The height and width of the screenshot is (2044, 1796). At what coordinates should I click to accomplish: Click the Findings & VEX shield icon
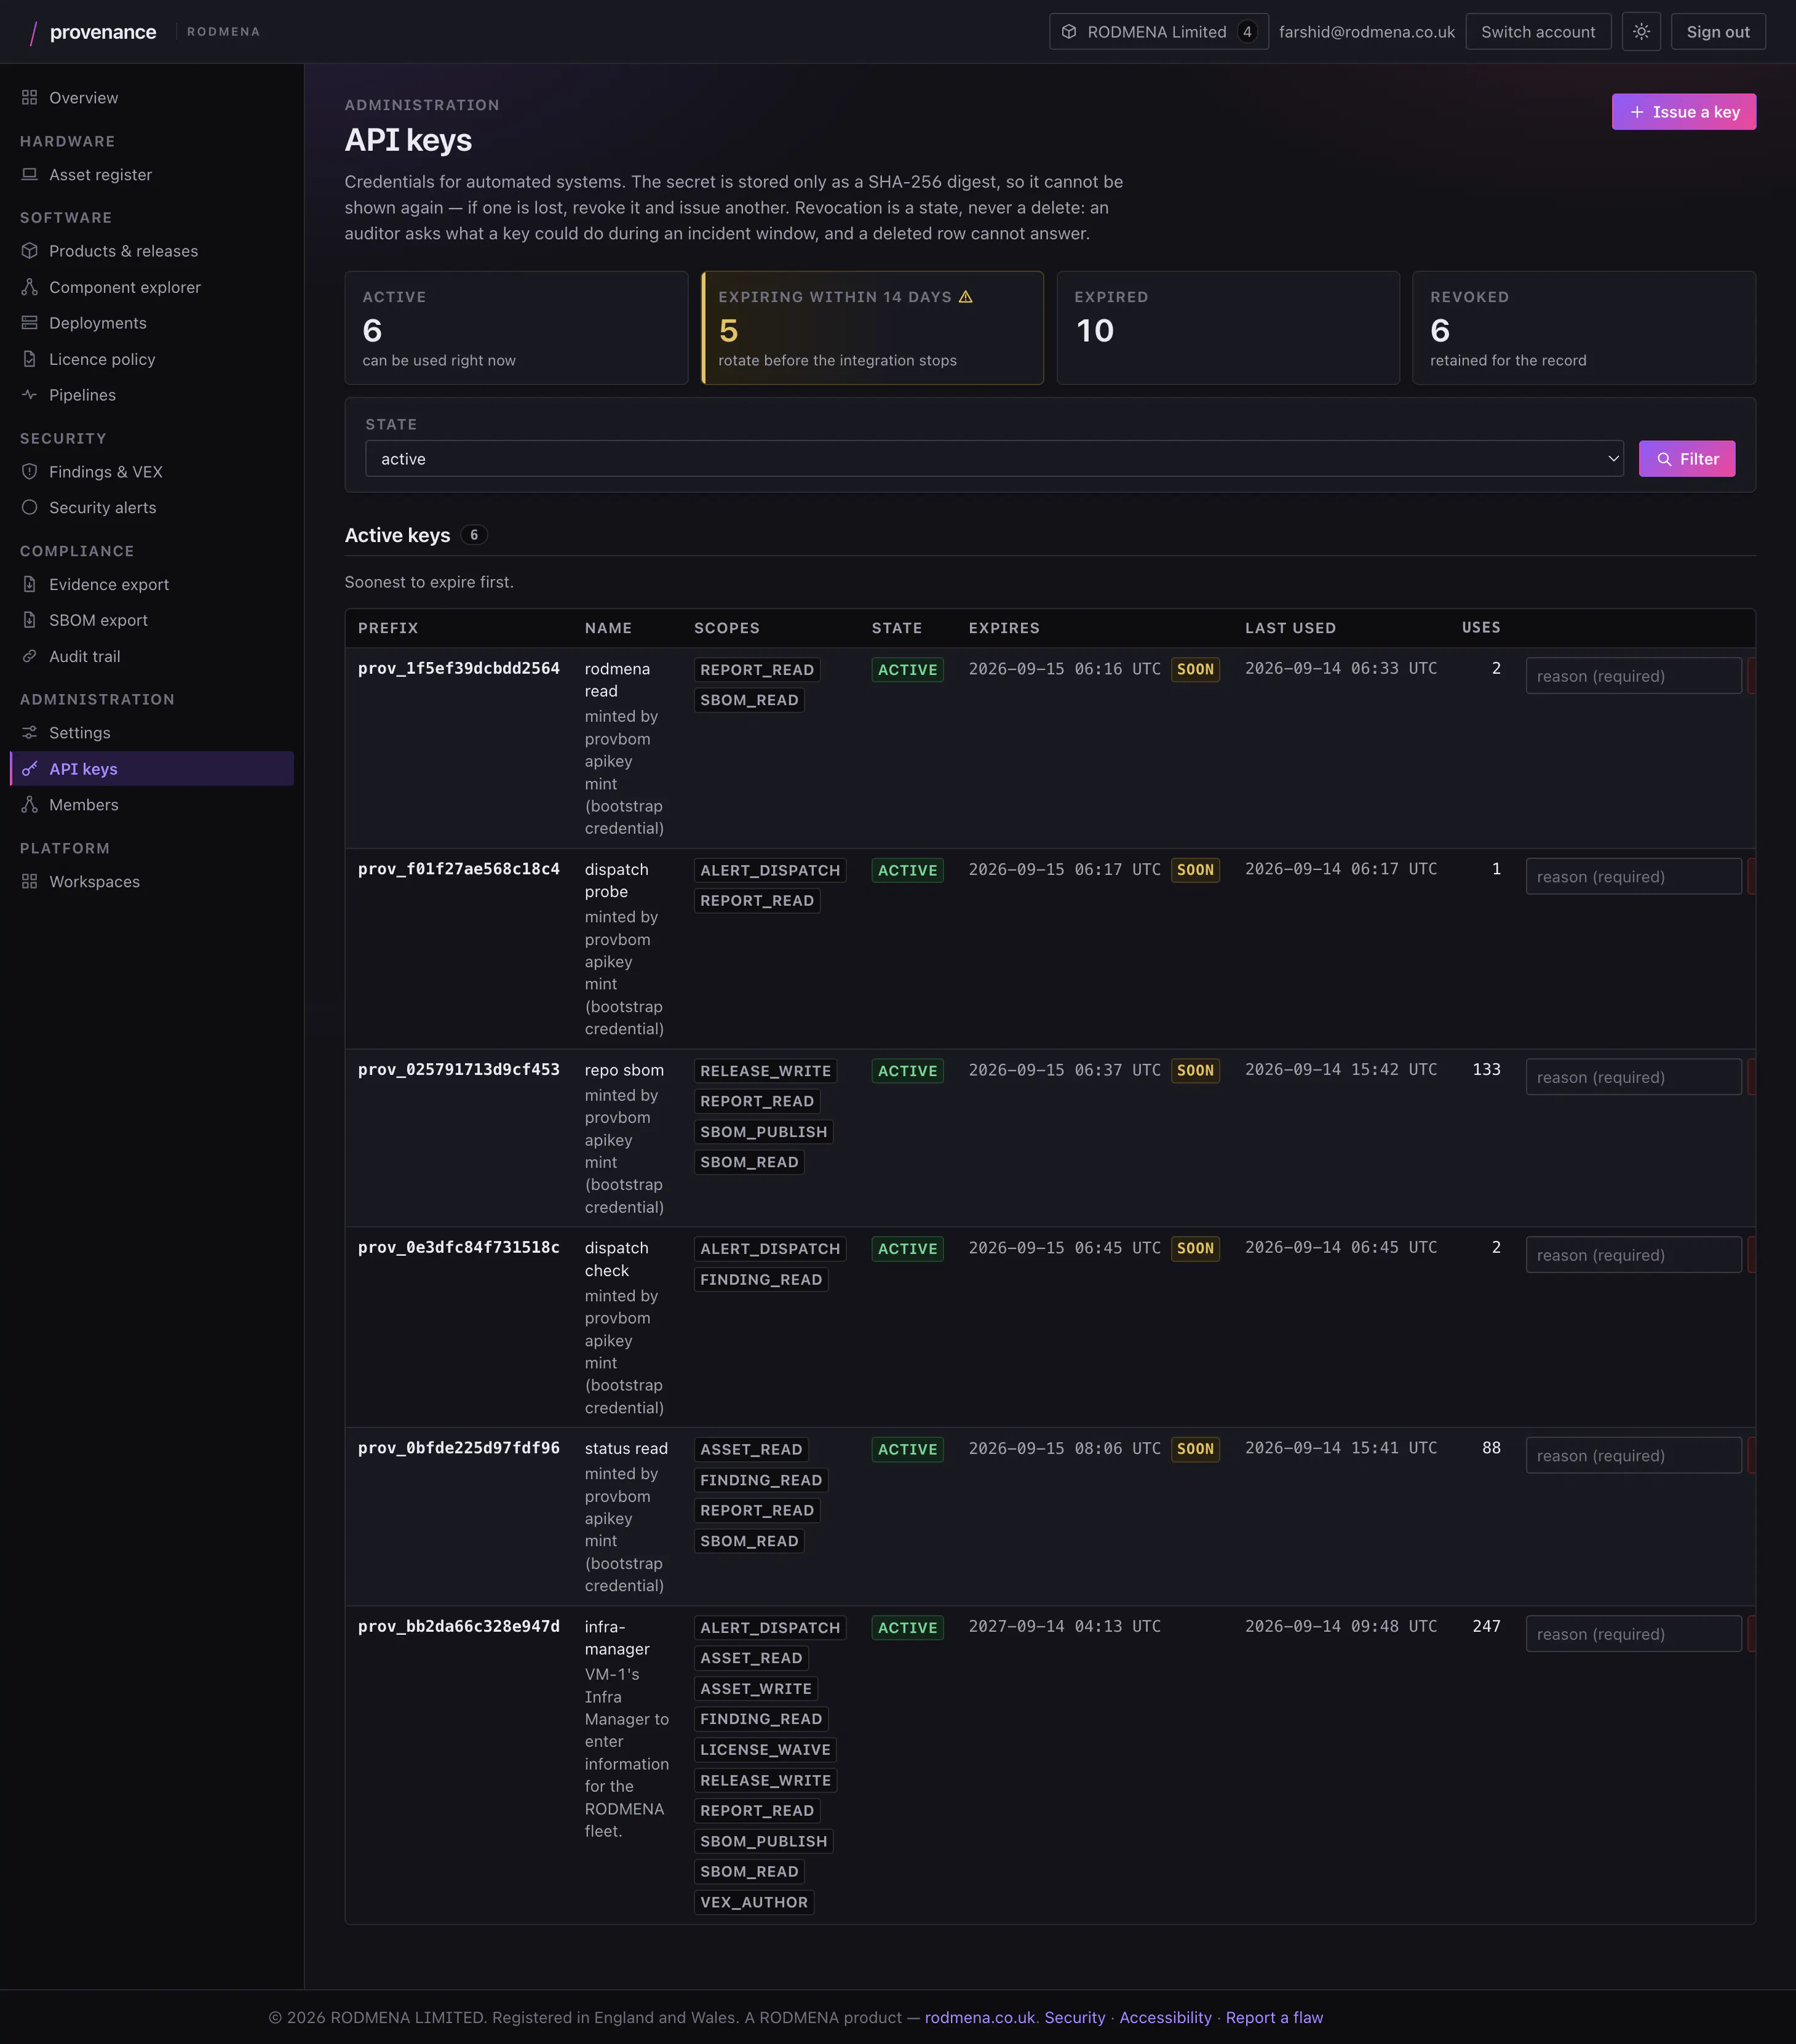pyautogui.click(x=30, y=472)
